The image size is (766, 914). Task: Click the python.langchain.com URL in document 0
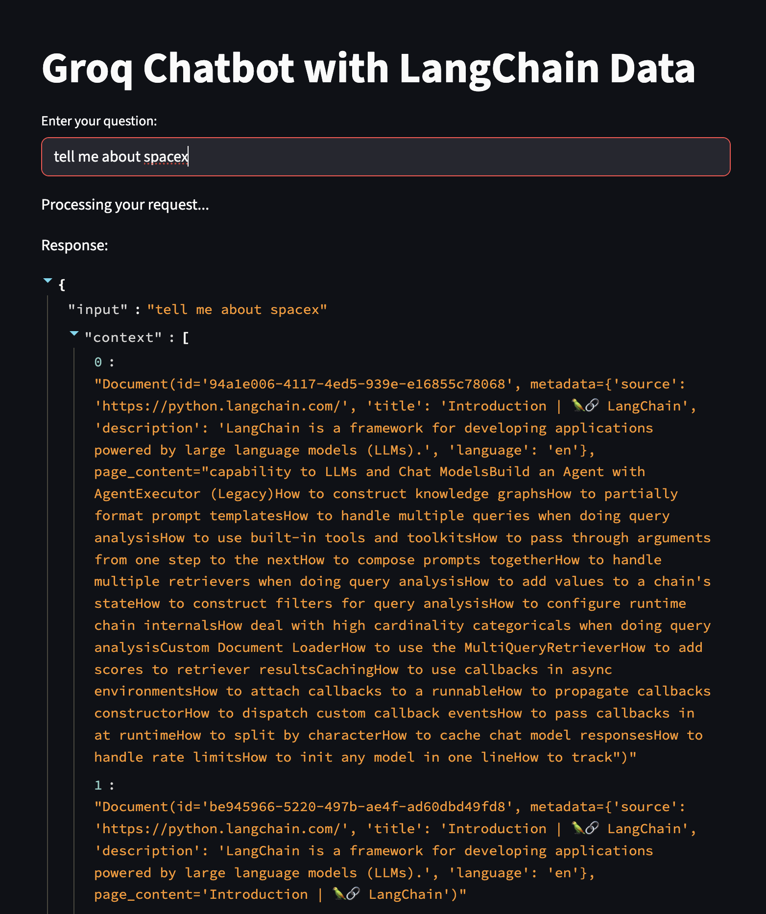coord(221,406)
